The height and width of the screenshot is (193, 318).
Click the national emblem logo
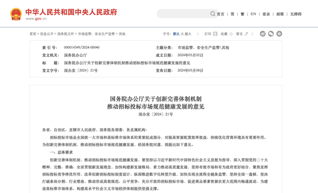(16, 14)
